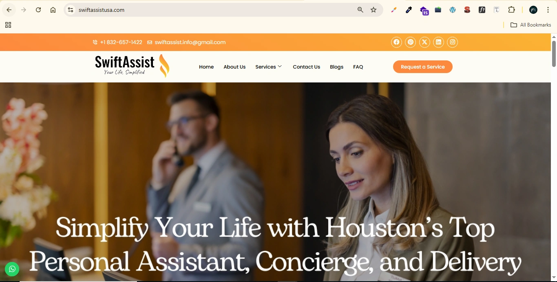Open the Chrome three-dot menu
557x282 pixels.
tap(548, 10)
